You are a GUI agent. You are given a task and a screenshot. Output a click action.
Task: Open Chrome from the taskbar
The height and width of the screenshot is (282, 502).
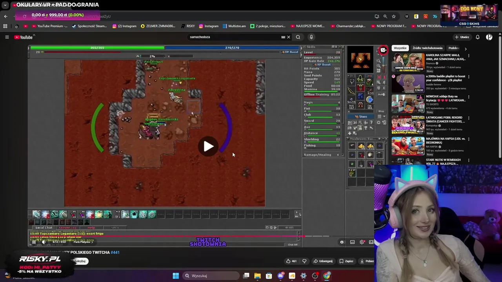327,276
